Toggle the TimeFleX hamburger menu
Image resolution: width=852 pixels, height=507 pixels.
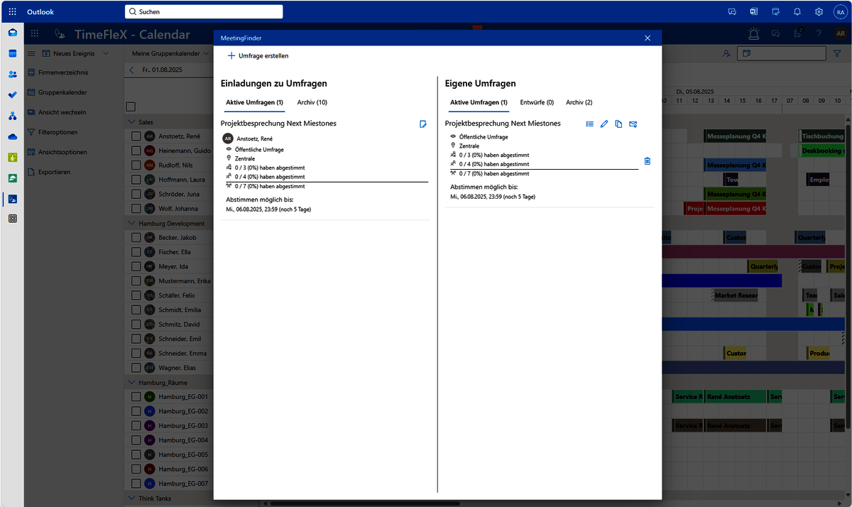click(x=31, y=53)
